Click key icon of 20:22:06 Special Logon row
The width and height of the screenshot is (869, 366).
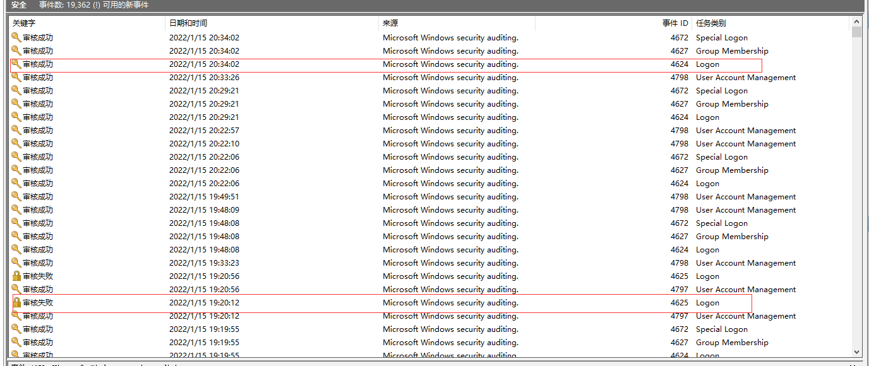(x=16, y=156)
